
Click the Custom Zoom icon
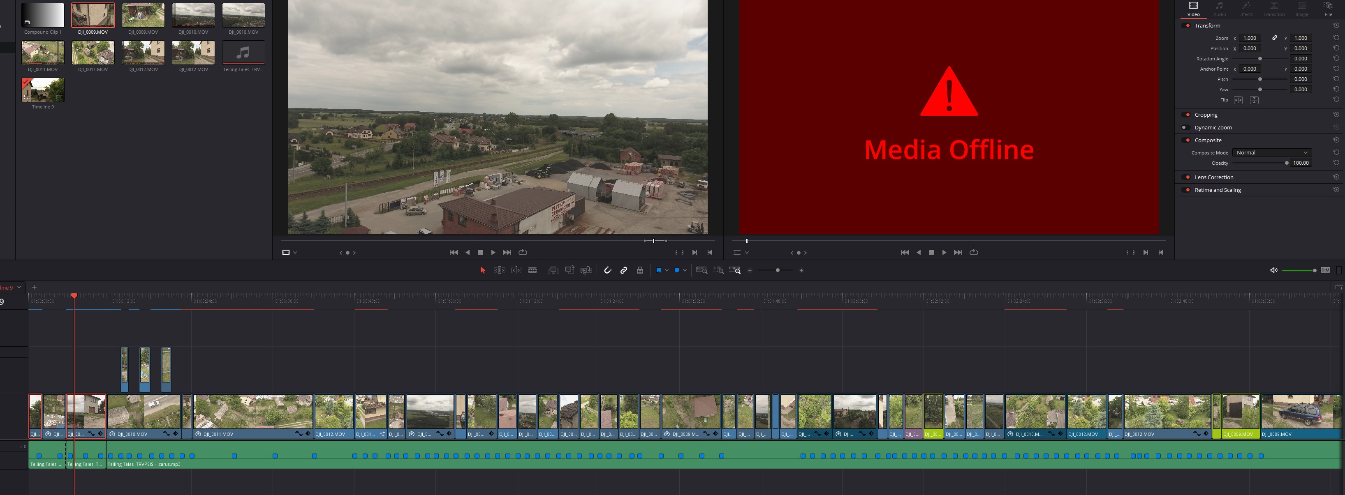pyautogui.click(x=735, y=270)
